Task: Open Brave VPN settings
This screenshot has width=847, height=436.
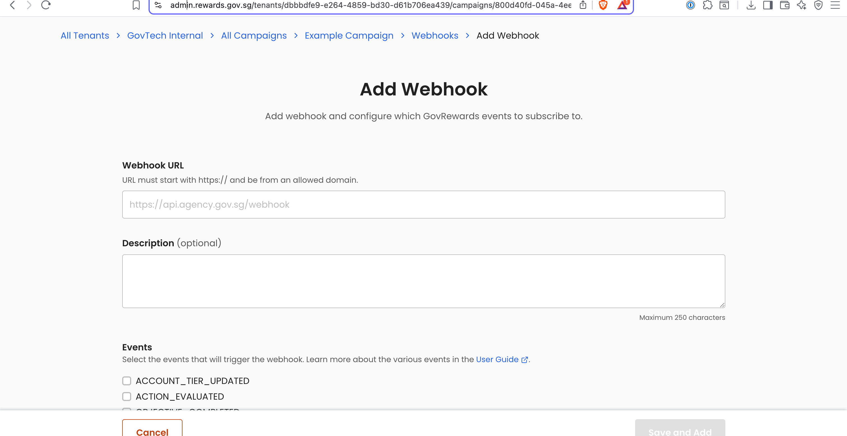Action: 818,5
